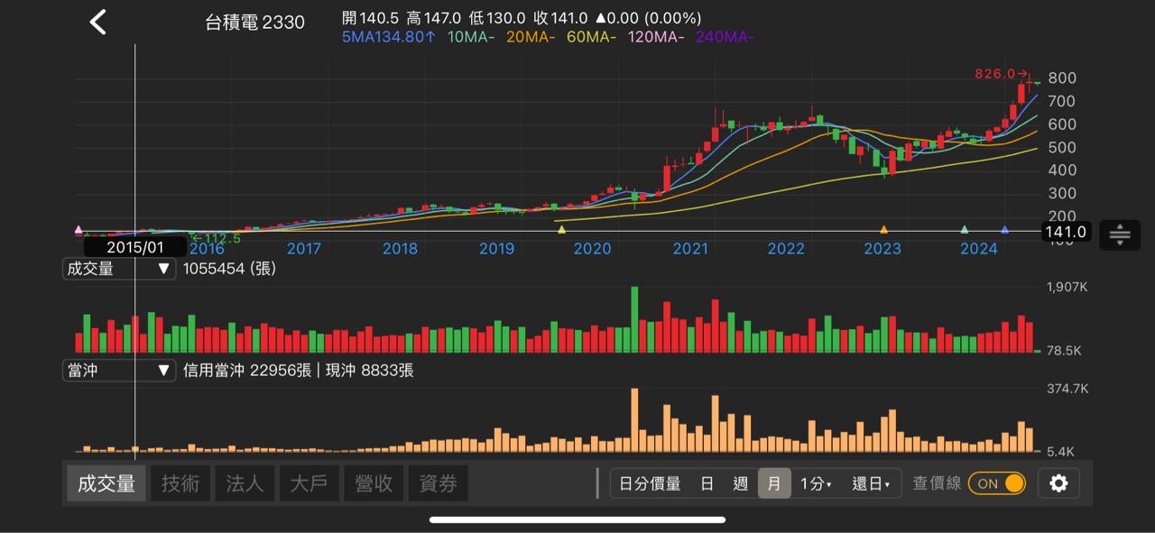The image size is (1155, 533).
Task: Open the 法人 tab
Action: [x=245, y=483]
